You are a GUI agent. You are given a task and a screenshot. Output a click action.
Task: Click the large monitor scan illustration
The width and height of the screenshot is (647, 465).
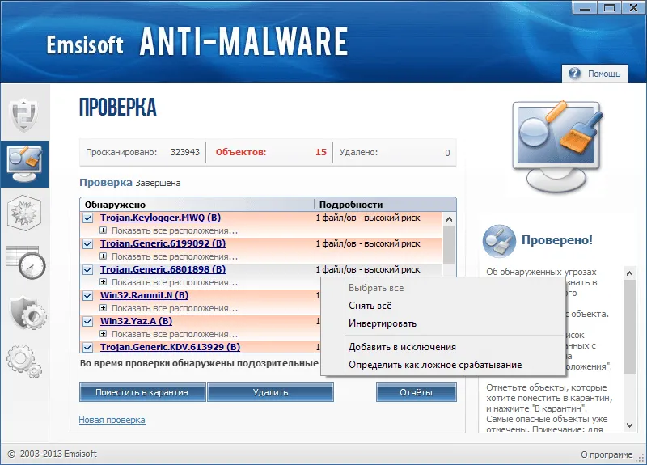pos(557,146)
